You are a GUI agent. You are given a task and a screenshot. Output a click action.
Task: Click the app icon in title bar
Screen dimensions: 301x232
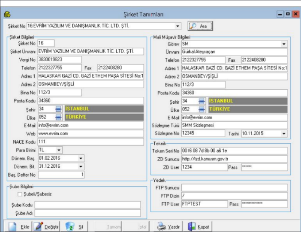pyautogui.click(x=7, y=14)
